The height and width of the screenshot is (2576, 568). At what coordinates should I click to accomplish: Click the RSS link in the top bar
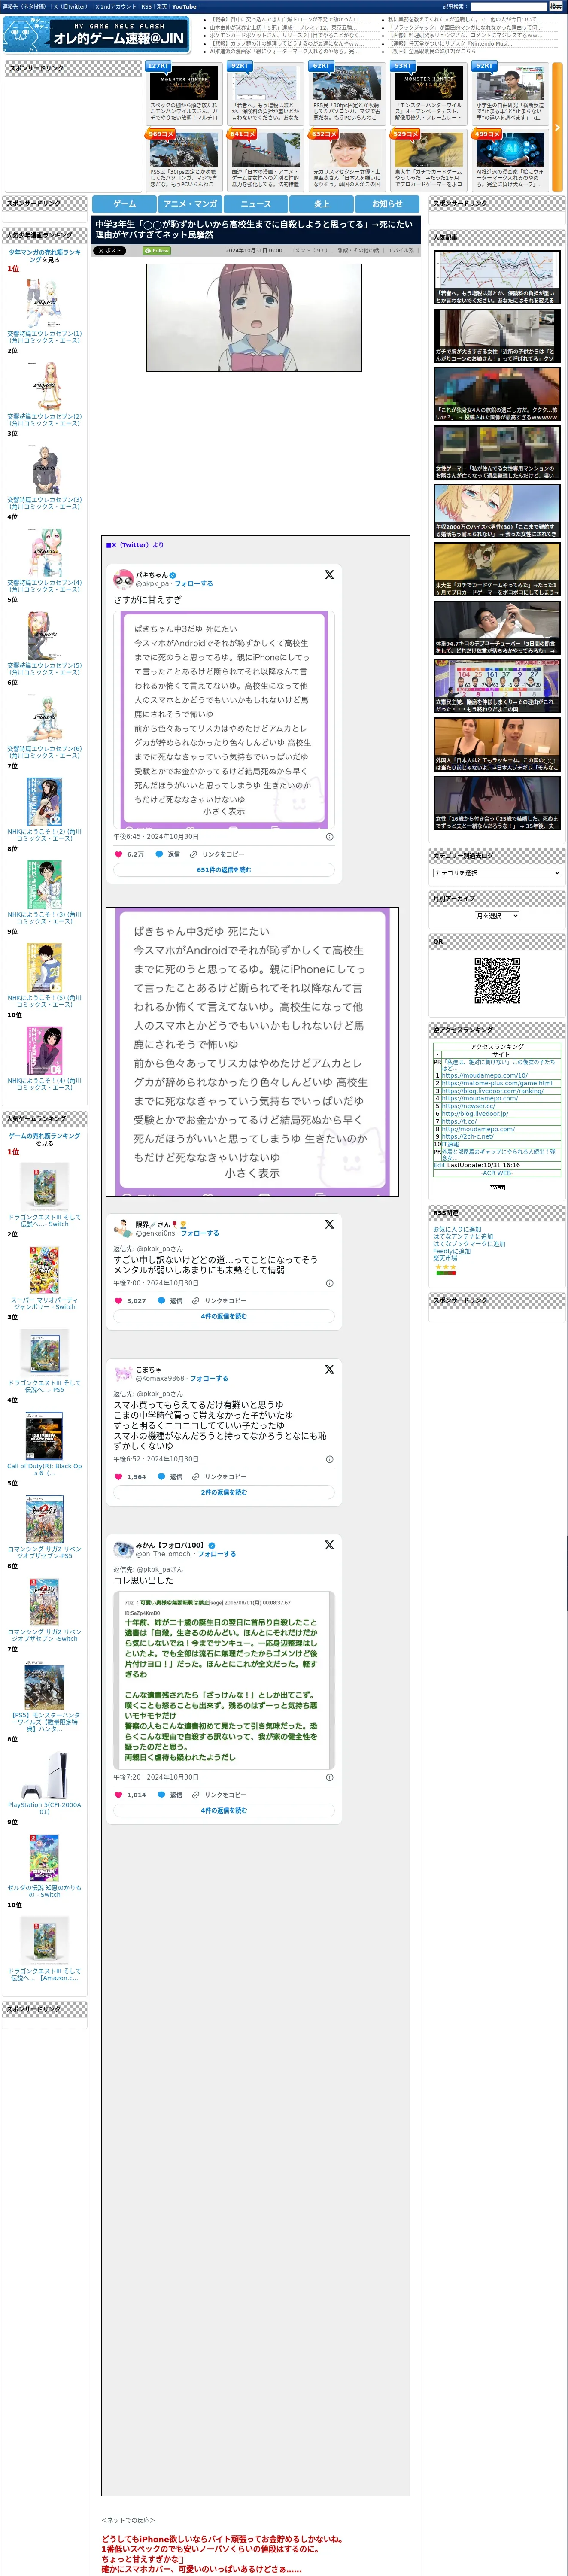(x=146, y=6)
